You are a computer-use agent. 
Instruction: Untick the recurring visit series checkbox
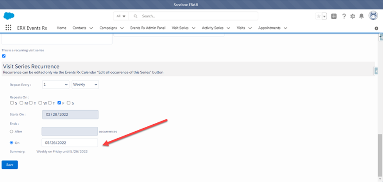click(x=4, y=56)
